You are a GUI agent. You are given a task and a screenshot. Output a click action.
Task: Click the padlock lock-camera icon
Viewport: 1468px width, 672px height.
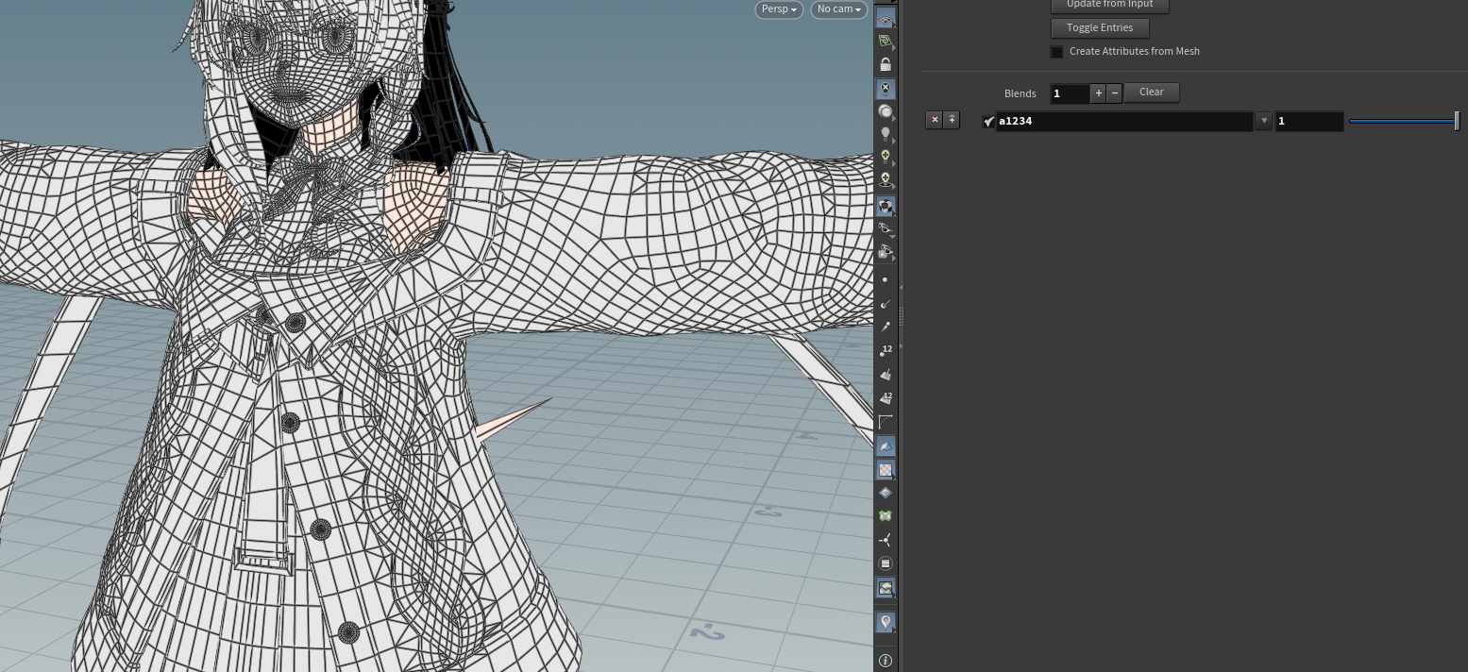pos(886,65)
